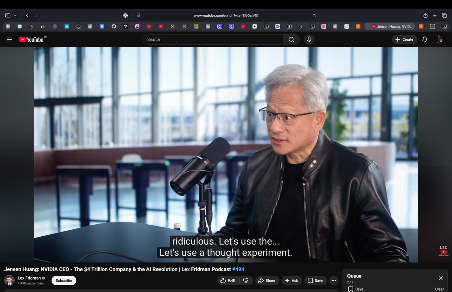Click the page reader icon in address bar

[138, 15]
